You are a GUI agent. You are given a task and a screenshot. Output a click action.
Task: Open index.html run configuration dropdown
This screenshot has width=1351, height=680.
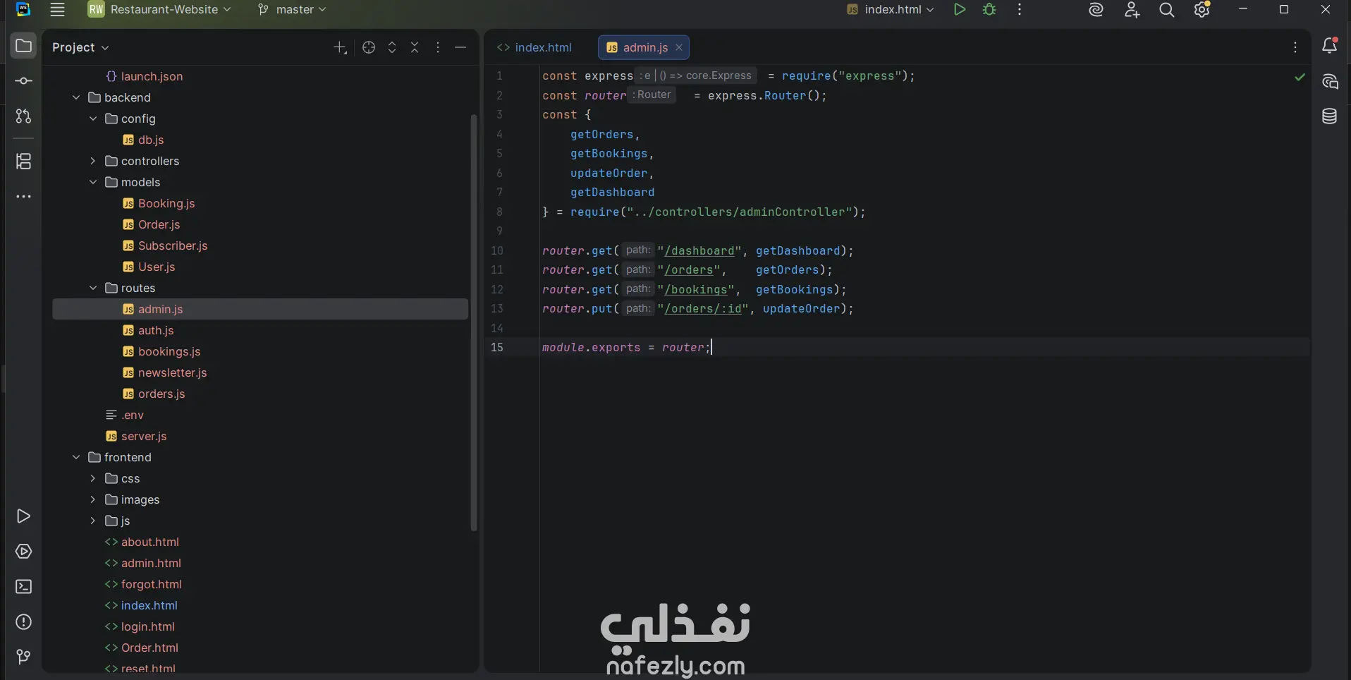(x=891, y=10)
